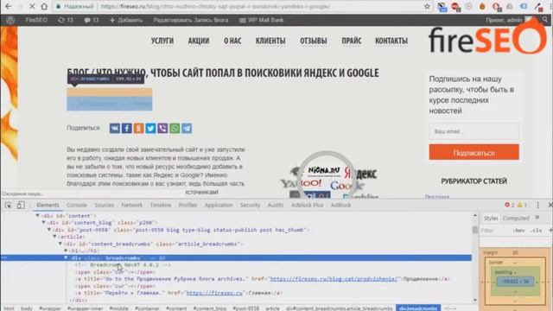This screenshot has height=311, width=553.
Task: Expand the h1 node
Action: [66, 251]
